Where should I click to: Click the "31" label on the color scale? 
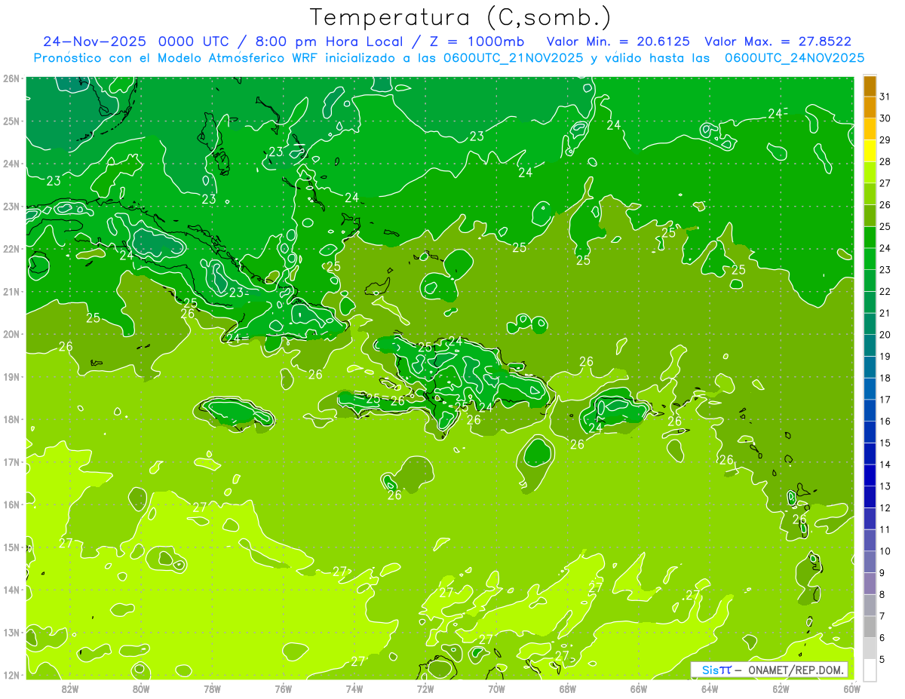click(885, 97)
